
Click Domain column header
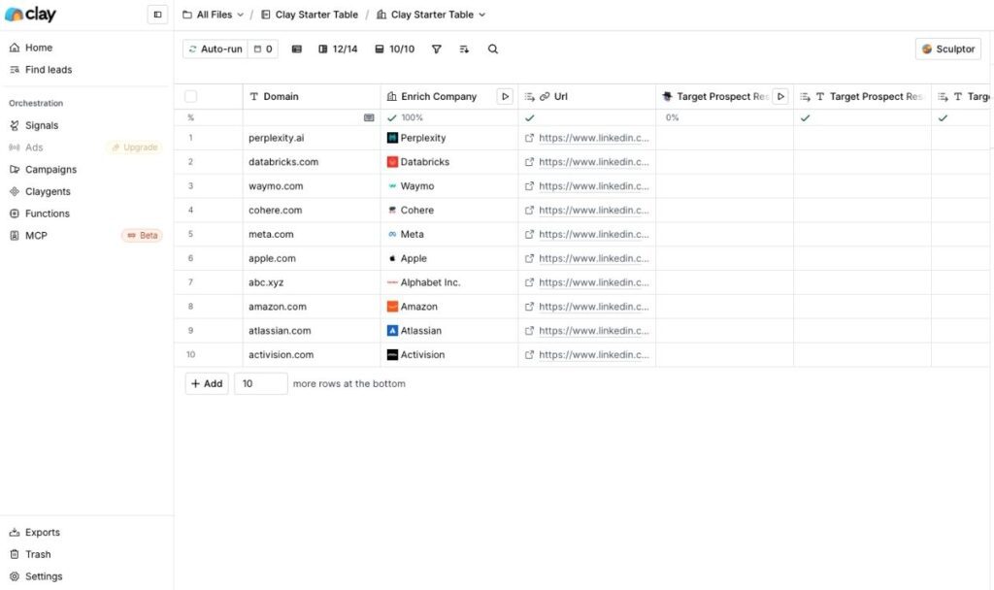[312, 96]
